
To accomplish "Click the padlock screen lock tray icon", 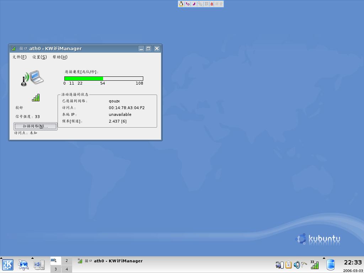I will tap(279, 265).
